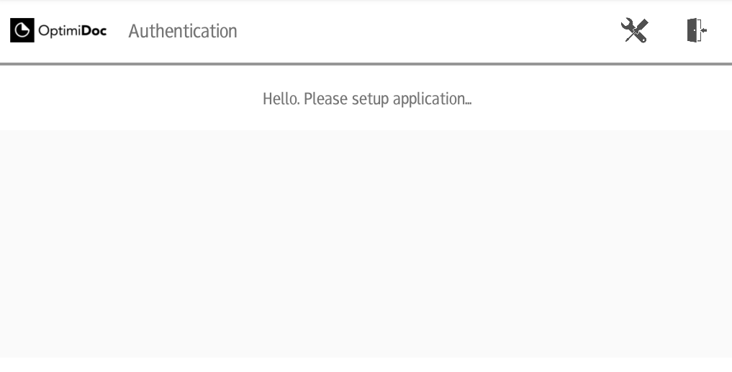Open application settings via the tools icon

point(634,30)
